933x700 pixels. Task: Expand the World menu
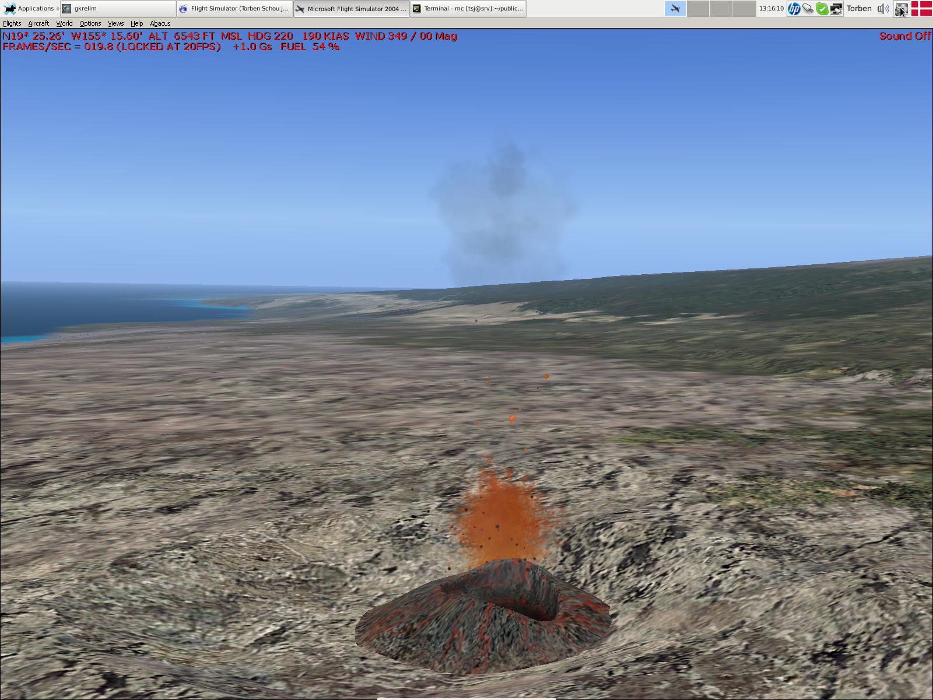64,23
